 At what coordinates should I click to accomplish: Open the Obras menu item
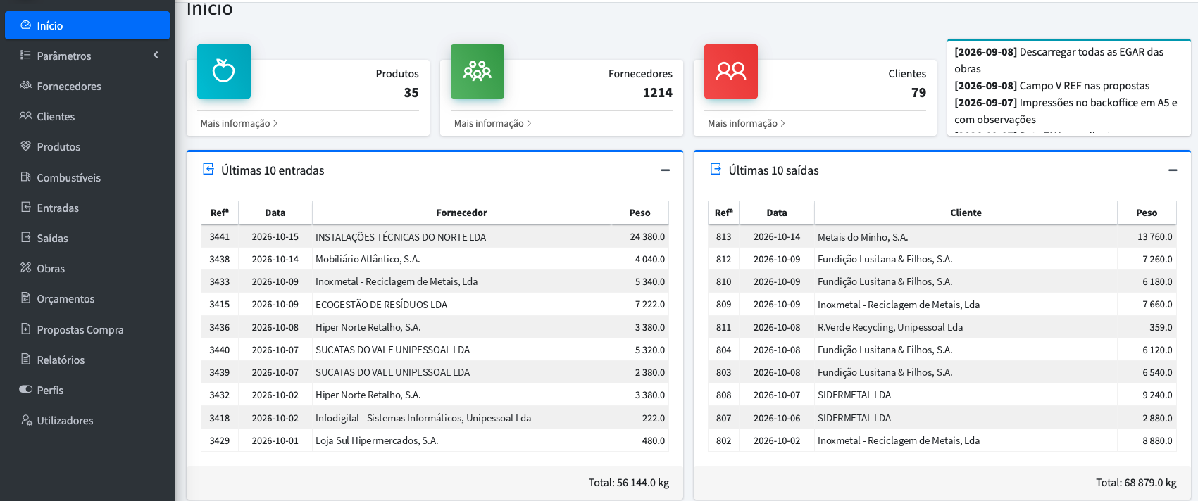(87, 268)
